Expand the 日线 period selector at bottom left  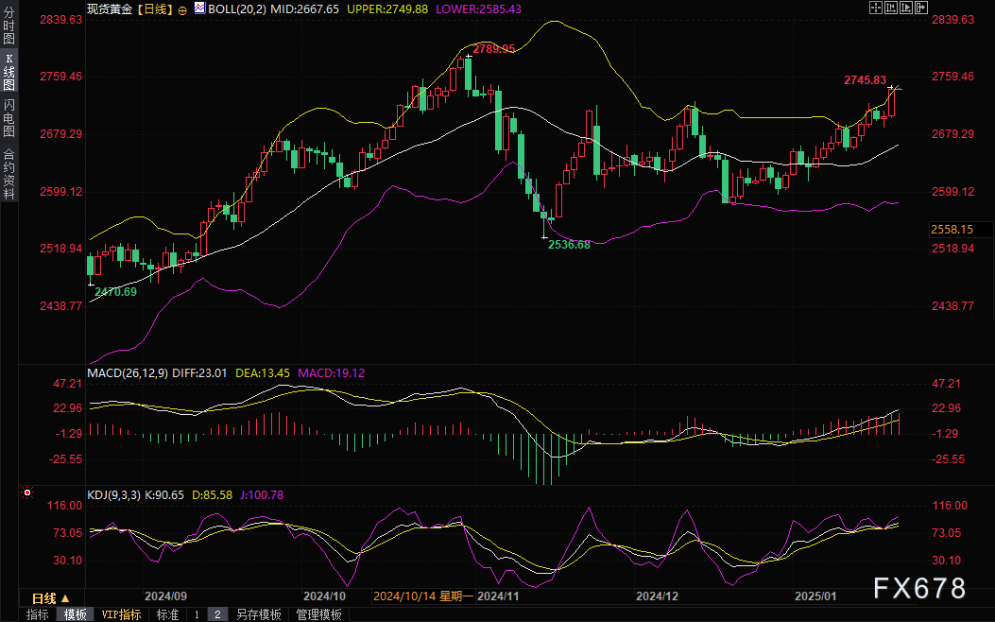pos(49,598)
